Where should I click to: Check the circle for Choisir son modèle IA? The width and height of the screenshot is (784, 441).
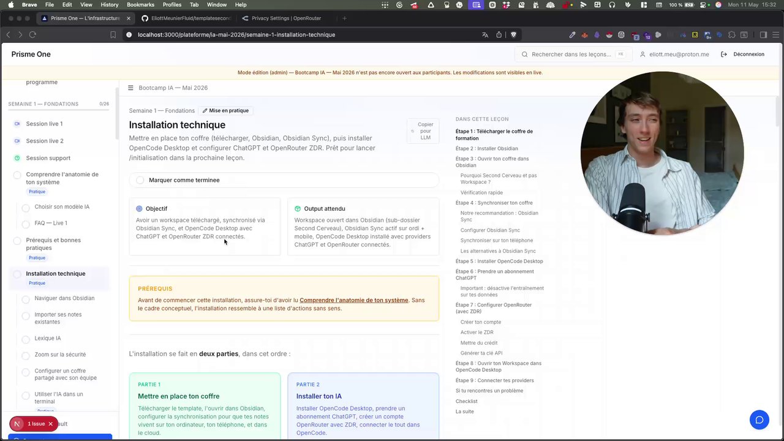(26, 208)
